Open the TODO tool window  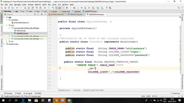tap(38, 93)
